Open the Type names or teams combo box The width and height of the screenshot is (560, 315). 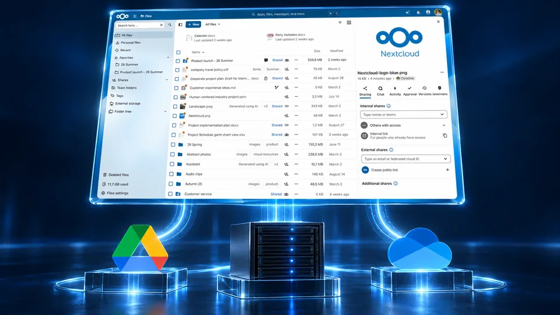tap(403, 115)
